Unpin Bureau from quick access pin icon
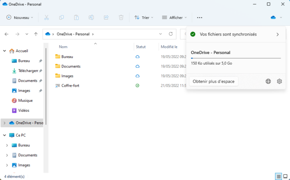 tap(41, 61)
